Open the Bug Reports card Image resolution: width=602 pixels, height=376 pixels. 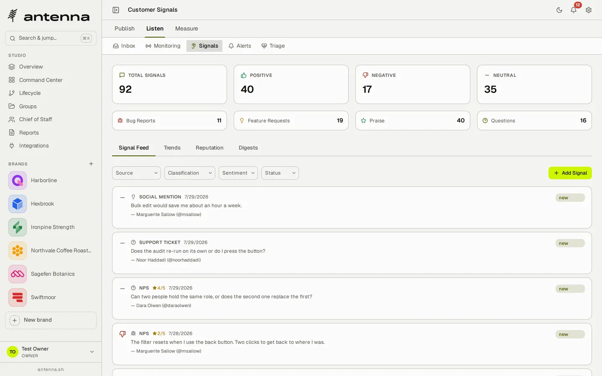169,120
